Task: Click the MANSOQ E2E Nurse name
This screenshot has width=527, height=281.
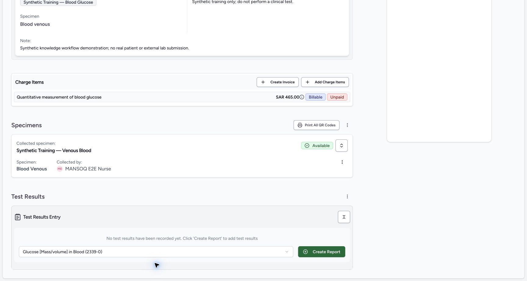Action: 88,169
